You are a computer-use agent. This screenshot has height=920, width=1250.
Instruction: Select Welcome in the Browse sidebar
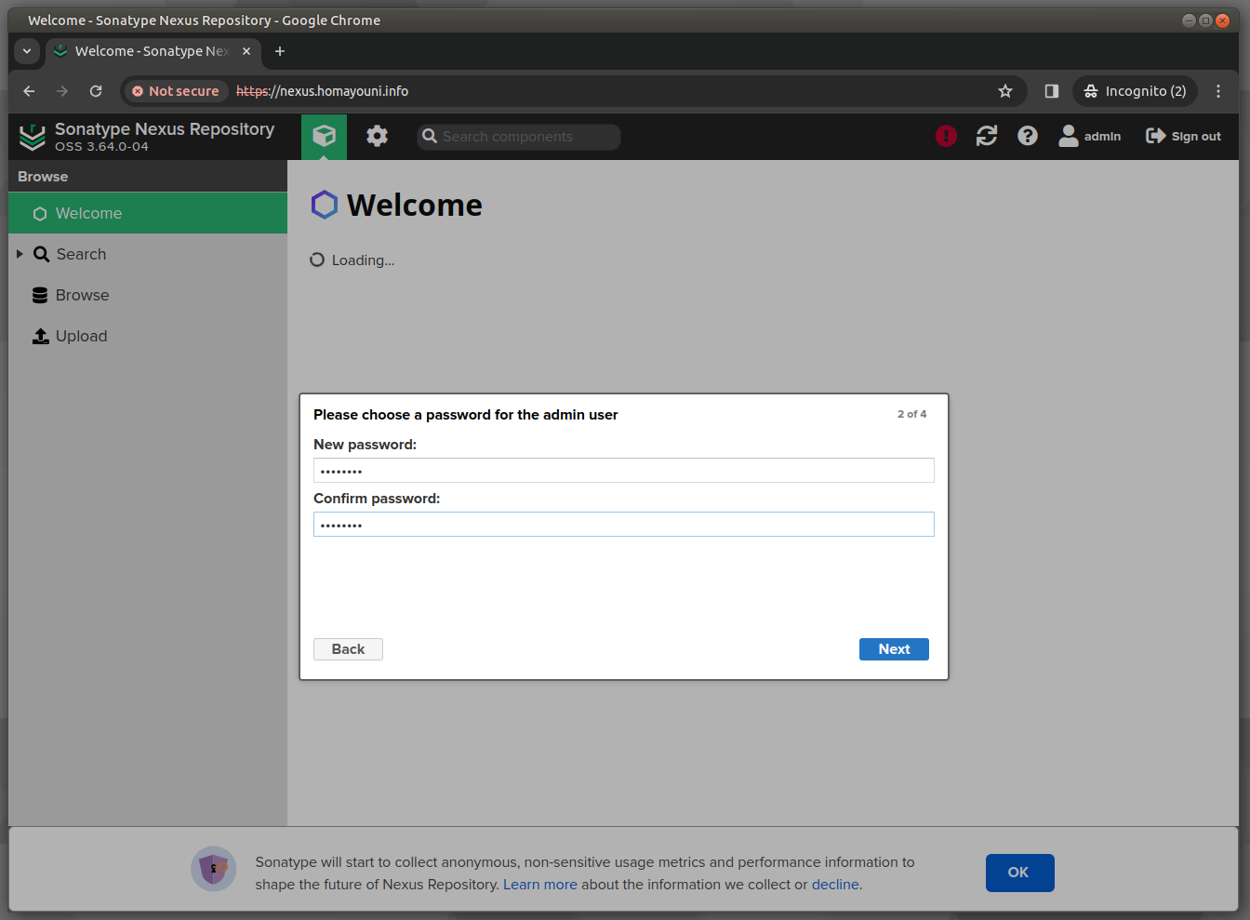pyautogui.click(x=148, y=213)
